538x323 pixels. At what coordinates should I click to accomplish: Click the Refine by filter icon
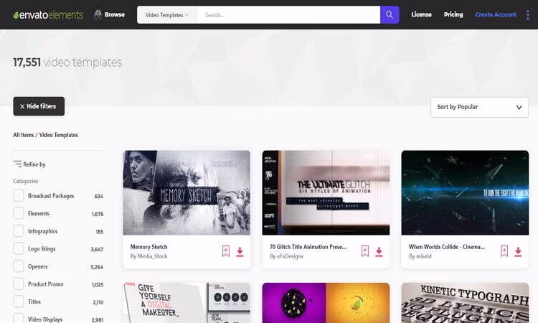click(x=17, y=164)
